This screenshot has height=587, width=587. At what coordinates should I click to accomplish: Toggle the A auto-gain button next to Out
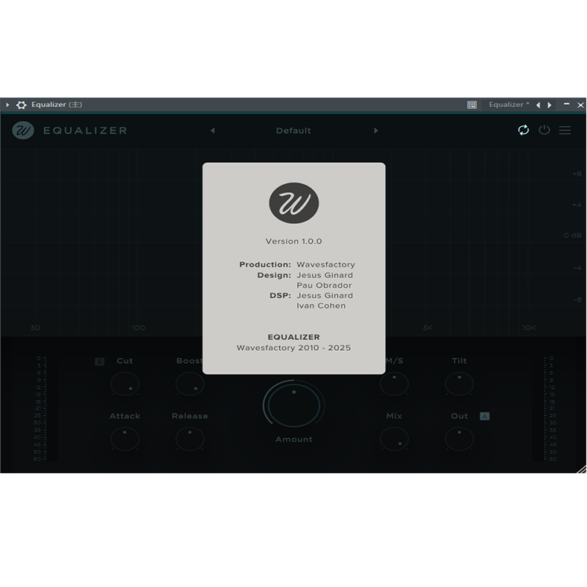[x=484, y=416]
